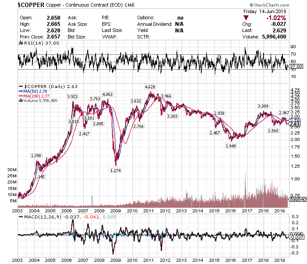Click the red MACD signal value -0.042

[91, 217]
